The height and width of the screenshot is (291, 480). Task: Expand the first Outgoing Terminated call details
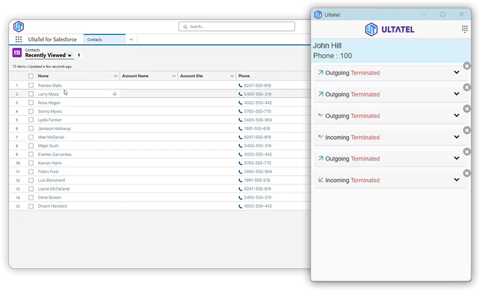pyautogui.click(x=456, y=73)
